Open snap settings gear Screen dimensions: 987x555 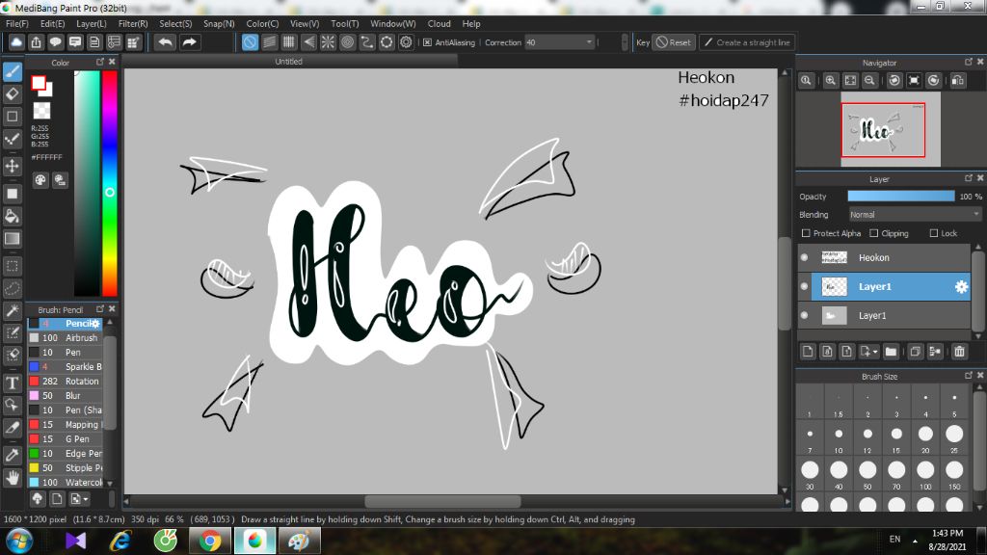point(406,42)
